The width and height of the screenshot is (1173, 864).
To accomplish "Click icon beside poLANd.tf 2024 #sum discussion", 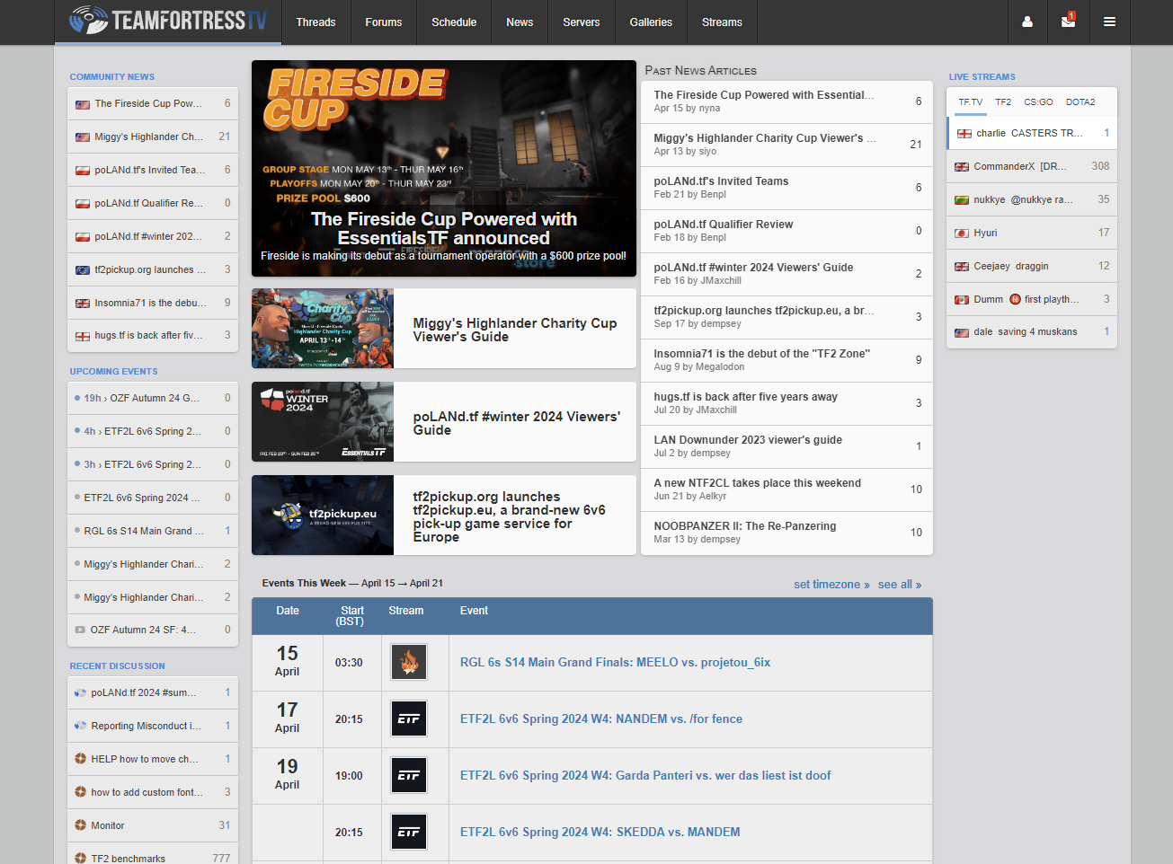I will [x=80, y=692].
